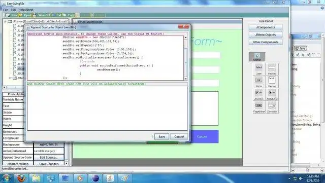Viewport: 325px width, 183px height.
Task: Pick the JButton component tool
Action: 258,82
